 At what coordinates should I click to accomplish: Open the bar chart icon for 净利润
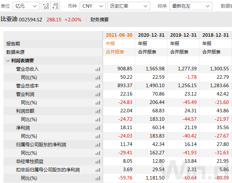(97, 128)
